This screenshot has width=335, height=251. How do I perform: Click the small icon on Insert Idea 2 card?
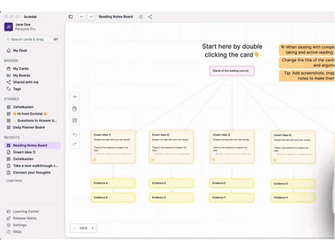tap(153, 160)
